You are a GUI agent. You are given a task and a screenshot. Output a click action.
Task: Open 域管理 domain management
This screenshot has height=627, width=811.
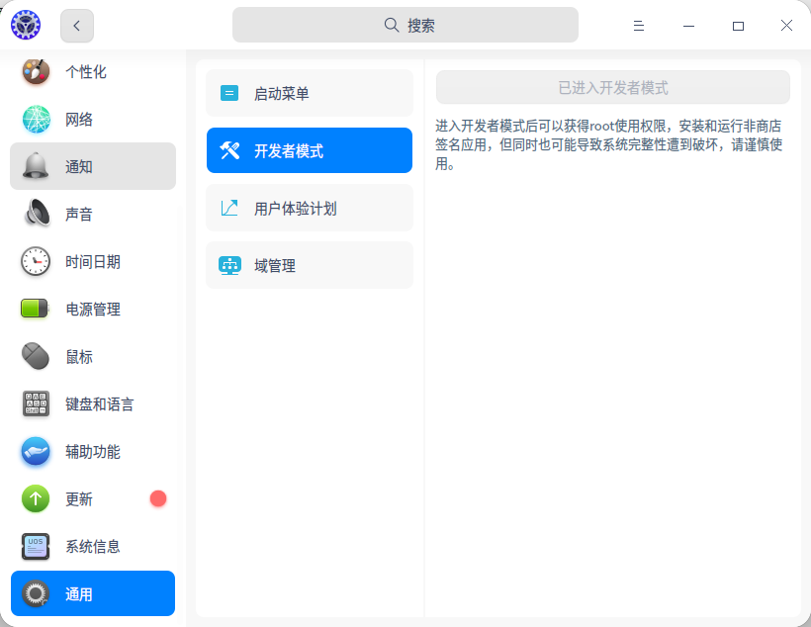click(x=309, y=265)
